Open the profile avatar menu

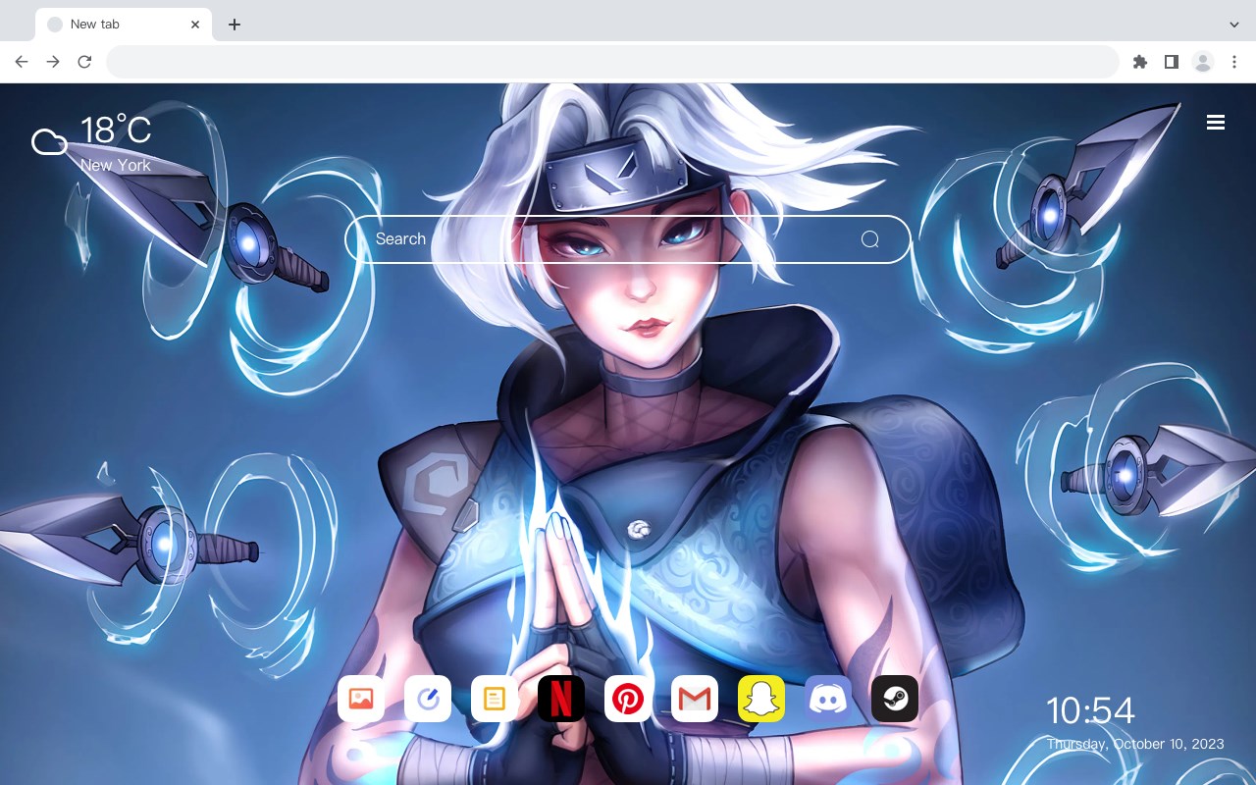tap(1203, 62)
